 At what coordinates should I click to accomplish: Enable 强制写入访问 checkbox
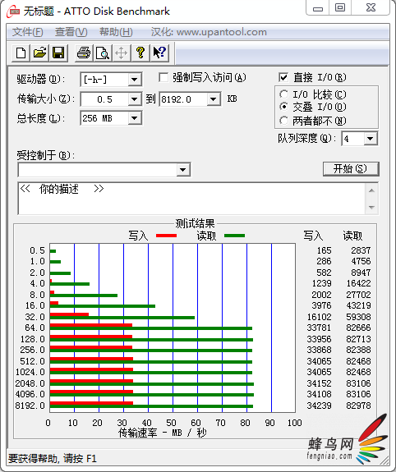click(163, 78)
